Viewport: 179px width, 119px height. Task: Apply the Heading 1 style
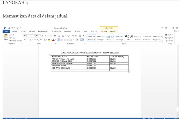click(110, 38)
